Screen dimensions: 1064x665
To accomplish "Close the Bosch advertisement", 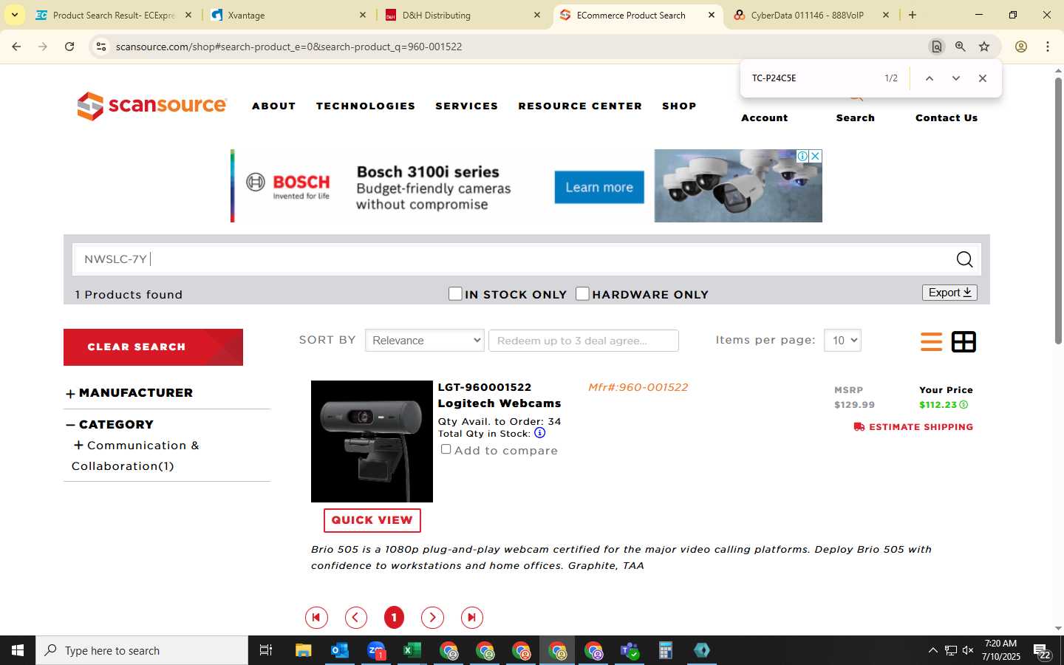I will pos(815,156).
